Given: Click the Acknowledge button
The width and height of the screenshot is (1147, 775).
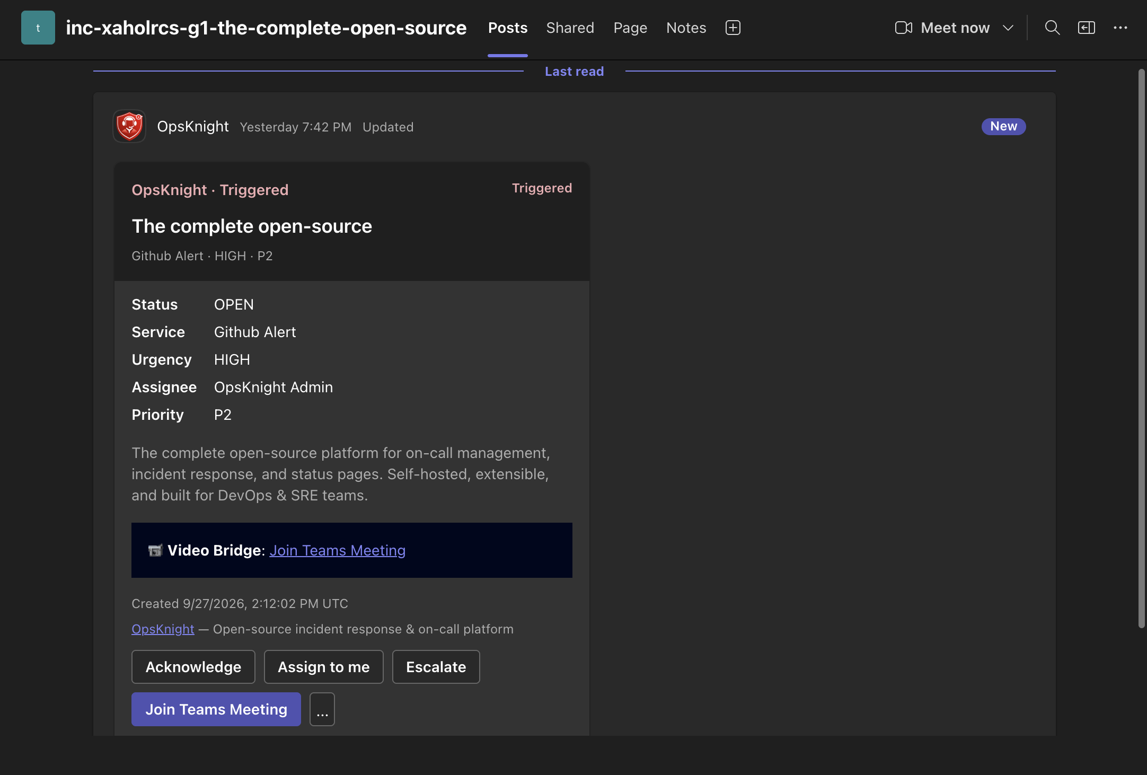Looking at the screenshot, I should click(193, 667).
